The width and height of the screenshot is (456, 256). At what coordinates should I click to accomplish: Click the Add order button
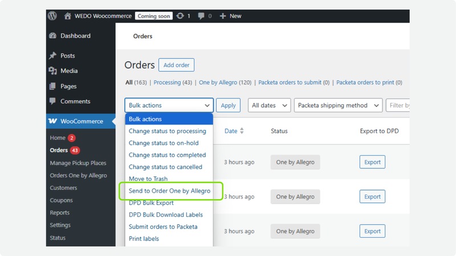tap(176, 65)
